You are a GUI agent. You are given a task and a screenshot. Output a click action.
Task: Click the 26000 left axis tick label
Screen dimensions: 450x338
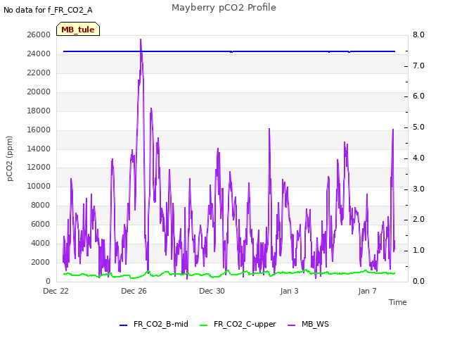[39, 35]
